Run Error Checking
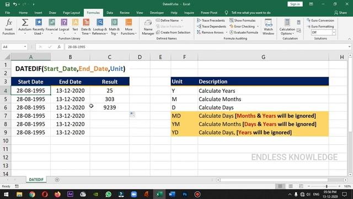Viewport: 353px width, 199px height. (242, 27)
